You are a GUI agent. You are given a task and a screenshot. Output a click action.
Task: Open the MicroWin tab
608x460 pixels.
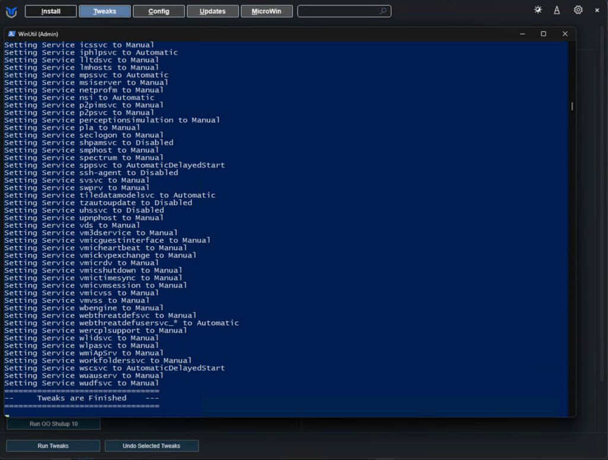tap(267, 11)
